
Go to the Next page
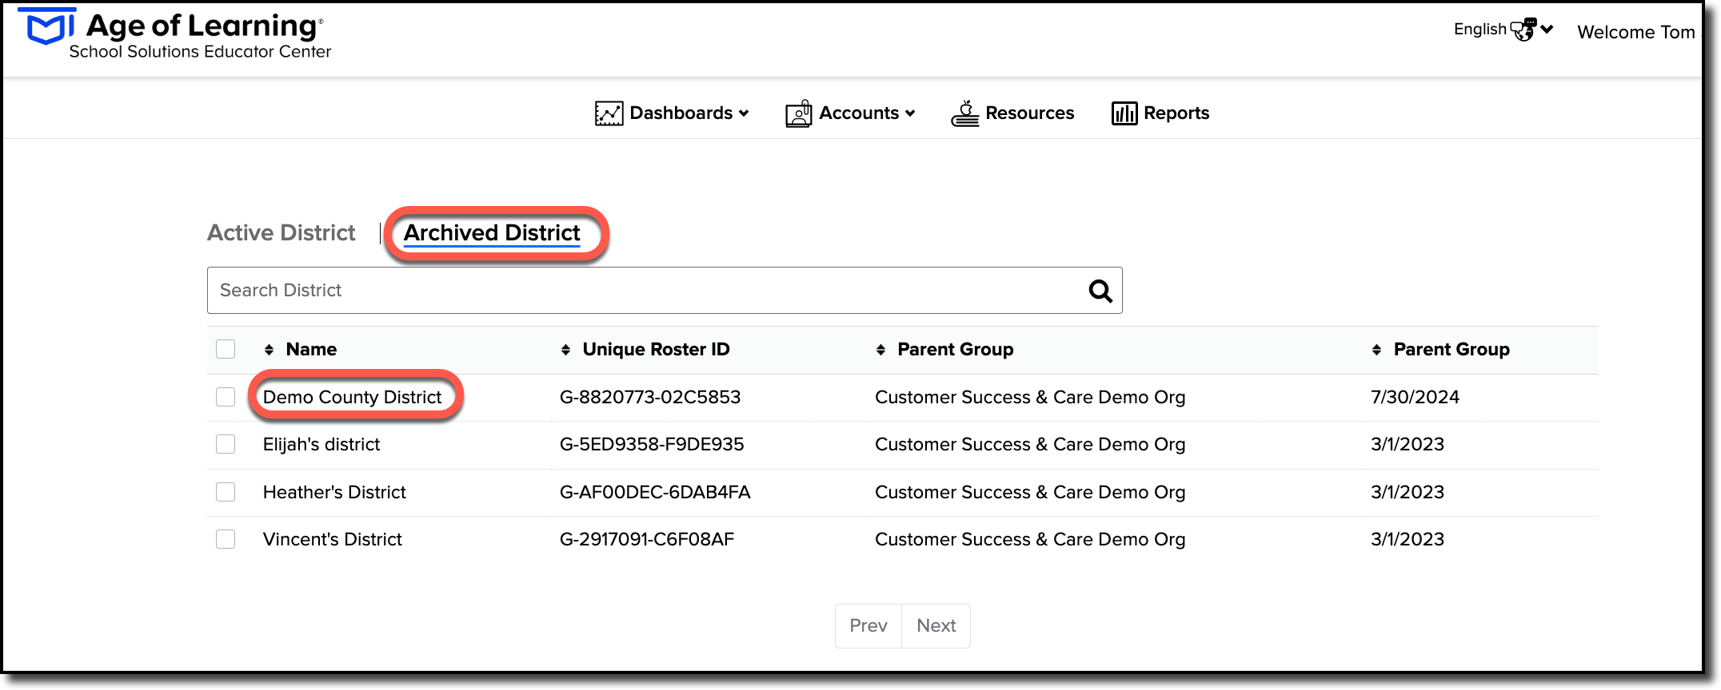pyautogui.click(x=936, y=626)
